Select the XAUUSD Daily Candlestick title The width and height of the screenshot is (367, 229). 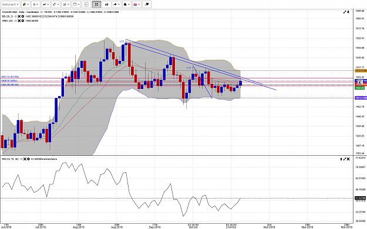[21, 12]
